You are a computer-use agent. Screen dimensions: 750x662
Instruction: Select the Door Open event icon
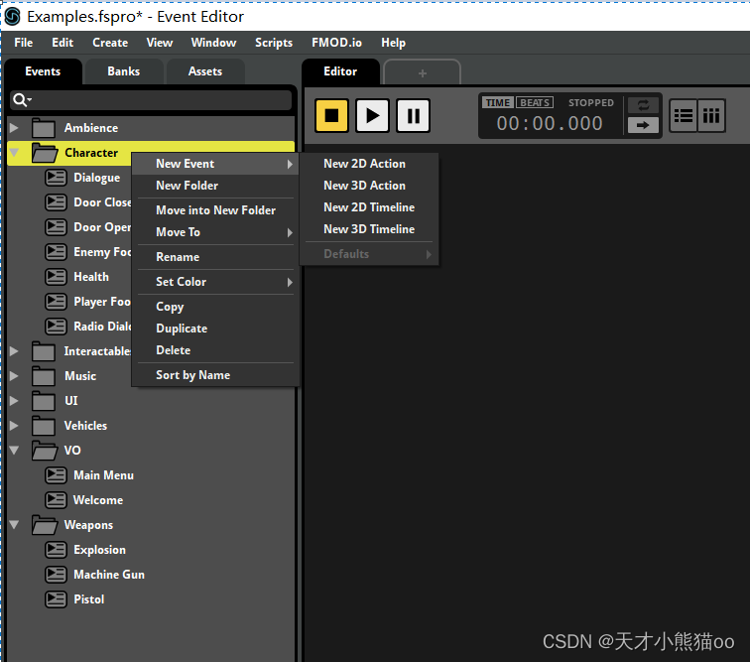tap(56, 227)
